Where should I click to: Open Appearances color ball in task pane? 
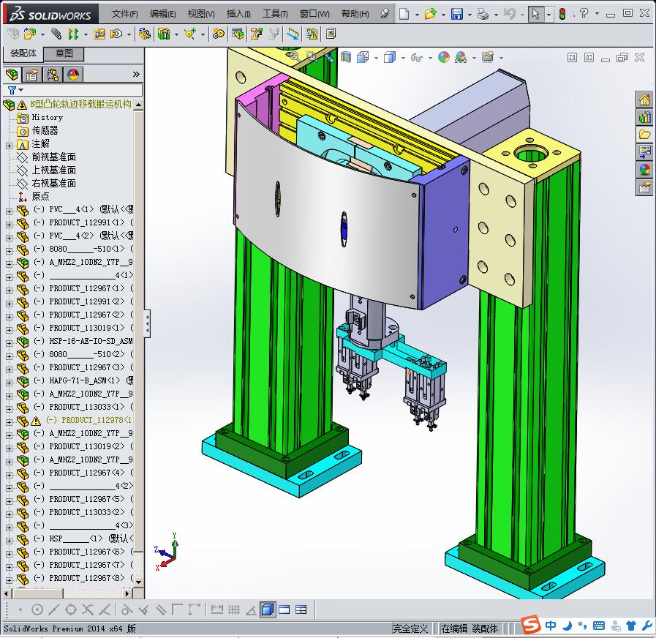(x=644, y=170)
